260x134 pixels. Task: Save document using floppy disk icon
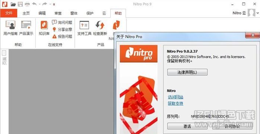20,4
